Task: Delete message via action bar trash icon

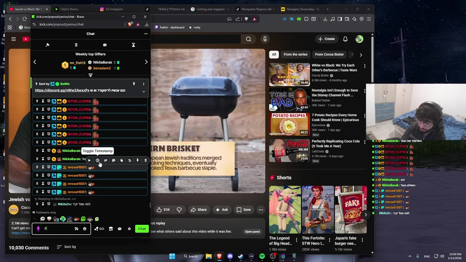Action: [146, 160]
